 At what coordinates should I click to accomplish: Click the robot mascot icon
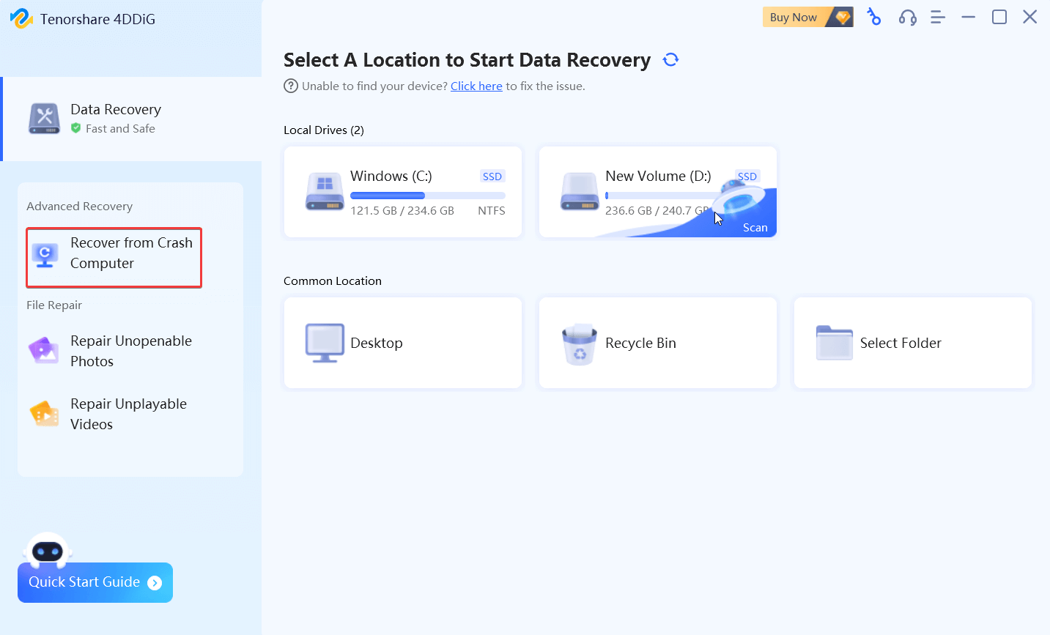[x=48, y=551]
